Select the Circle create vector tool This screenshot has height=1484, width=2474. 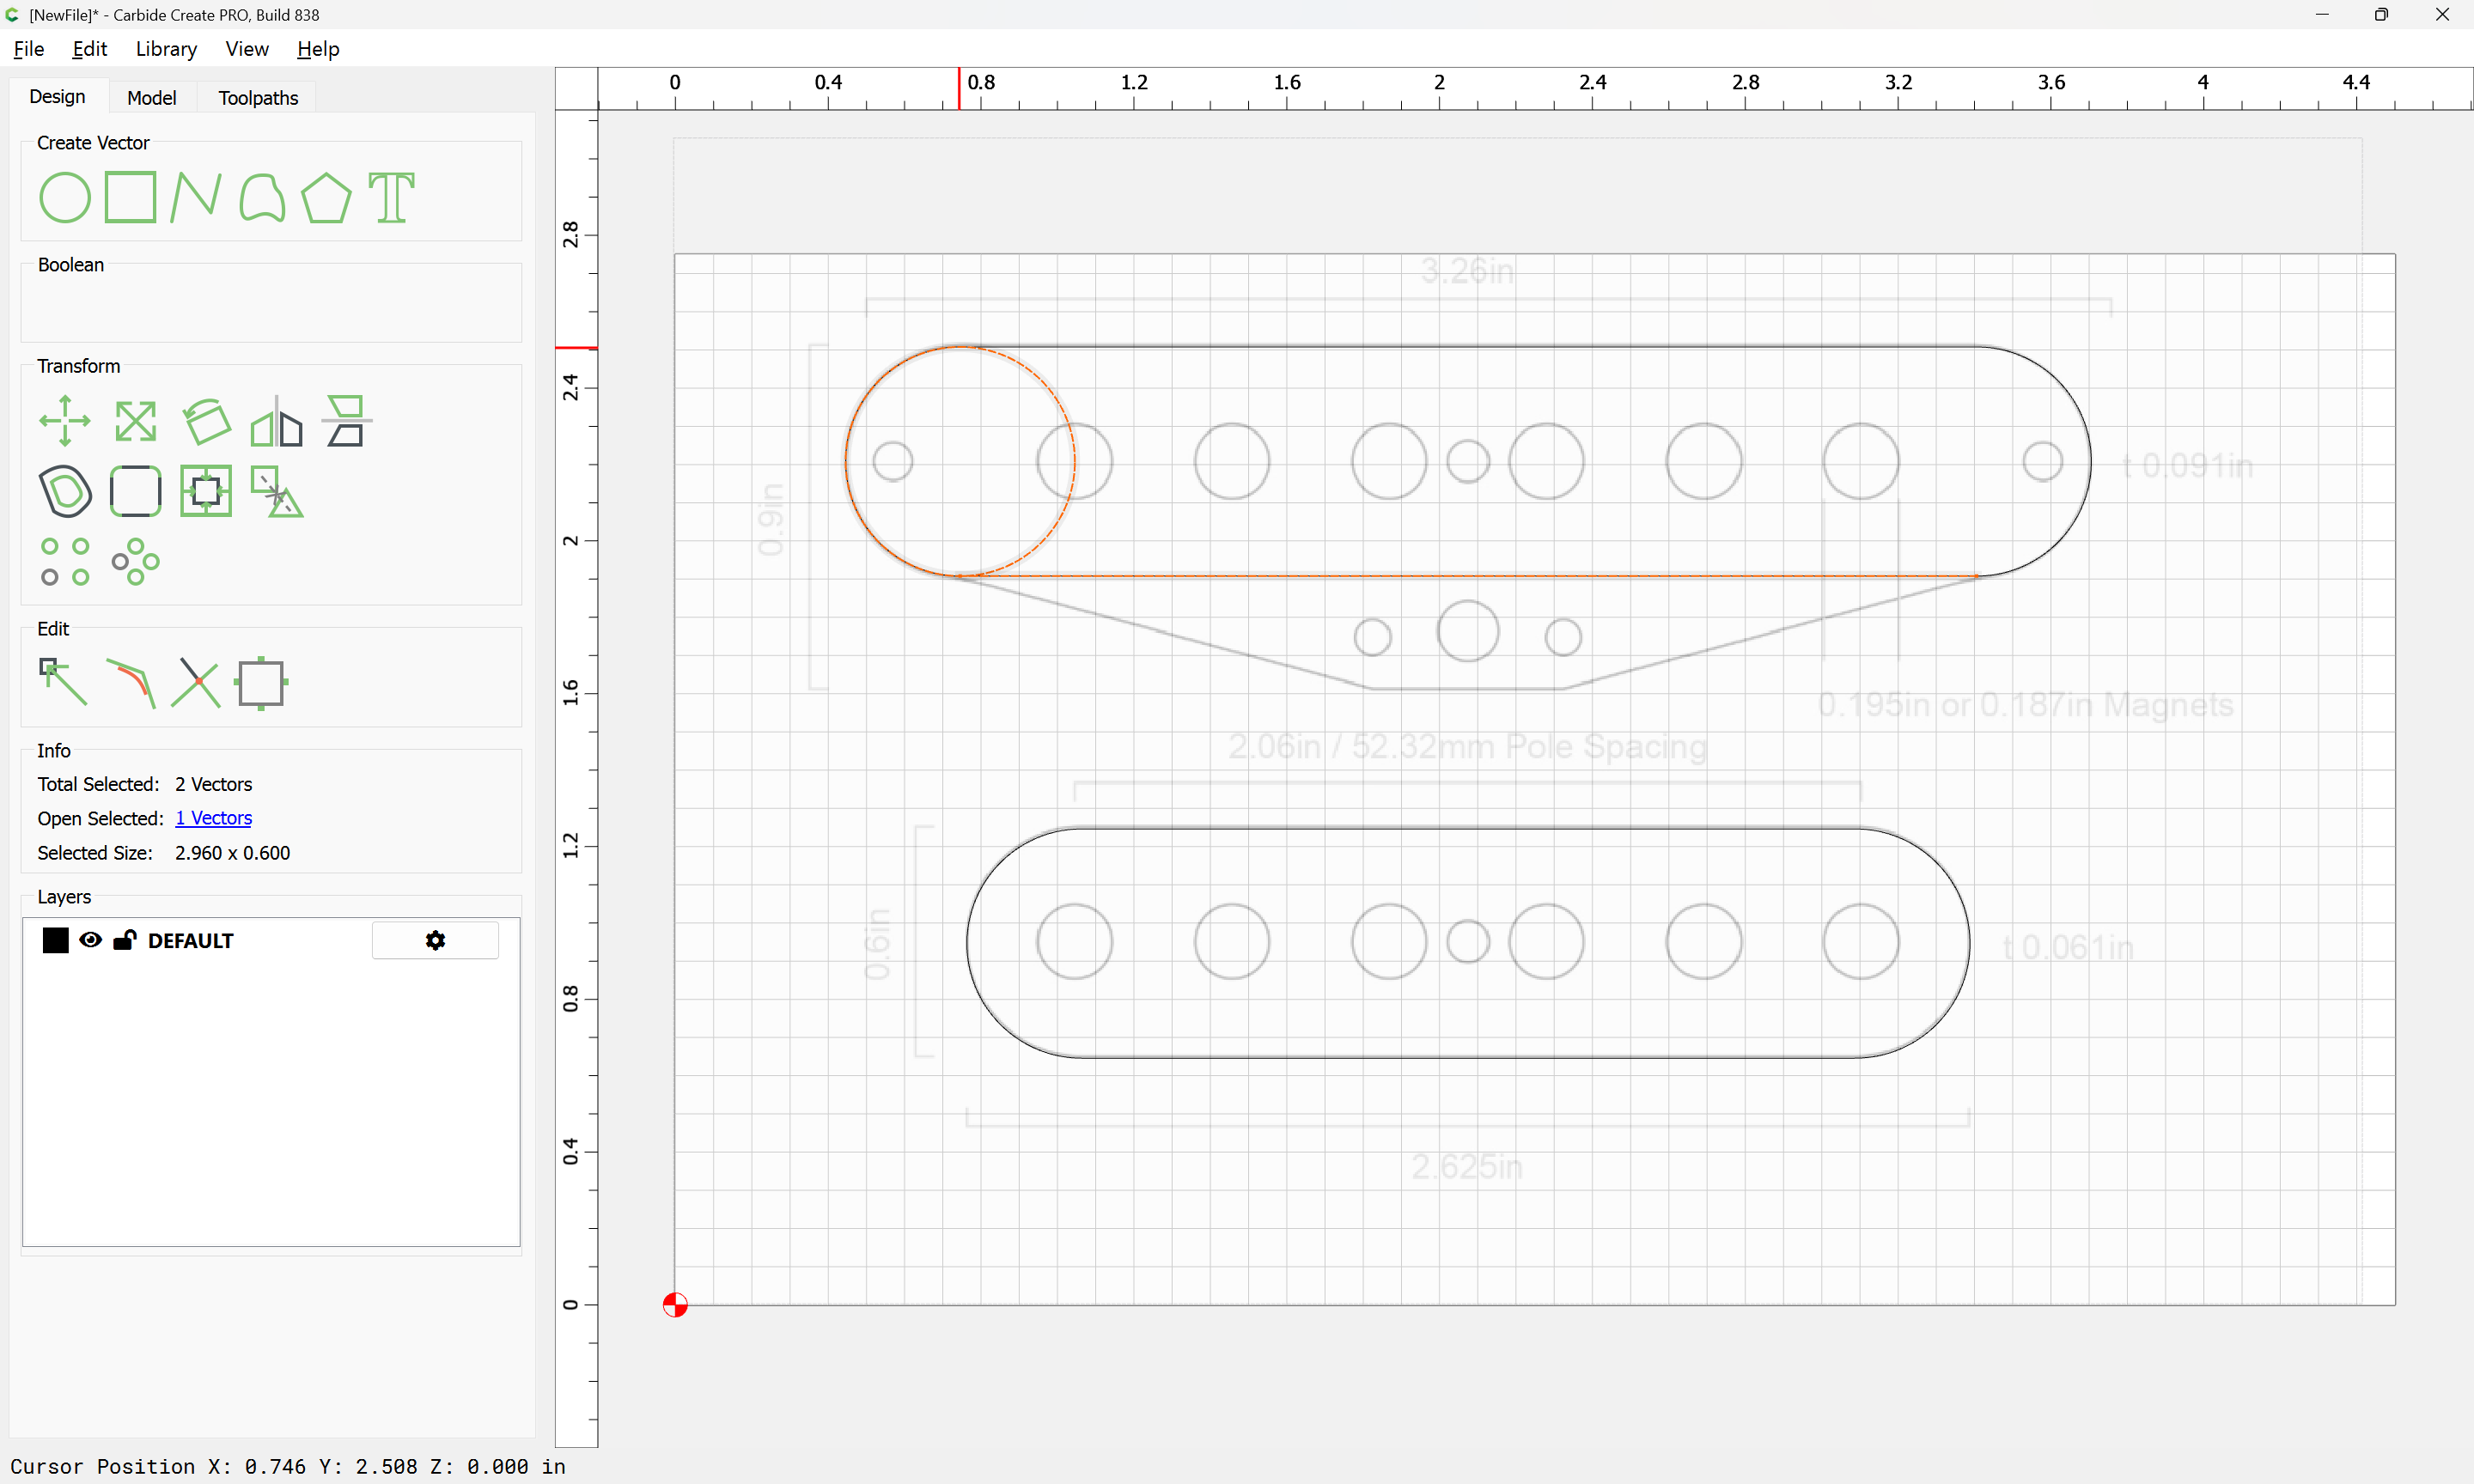coord(65,197)
